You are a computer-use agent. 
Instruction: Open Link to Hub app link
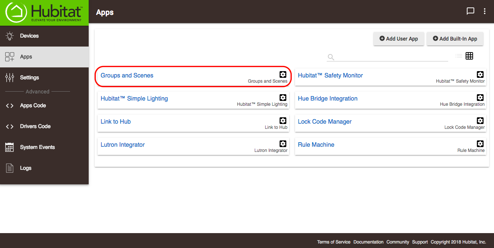point(115,122)
